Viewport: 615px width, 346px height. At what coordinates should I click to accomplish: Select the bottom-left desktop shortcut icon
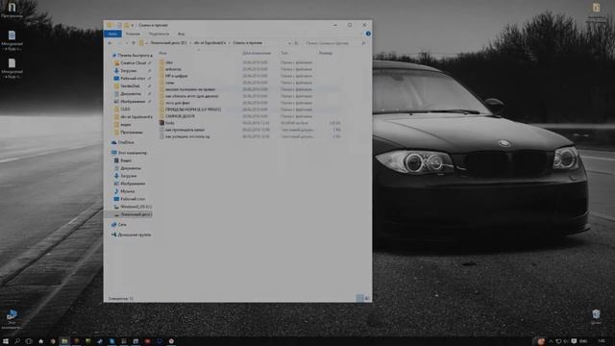click(x=12, y=319)
